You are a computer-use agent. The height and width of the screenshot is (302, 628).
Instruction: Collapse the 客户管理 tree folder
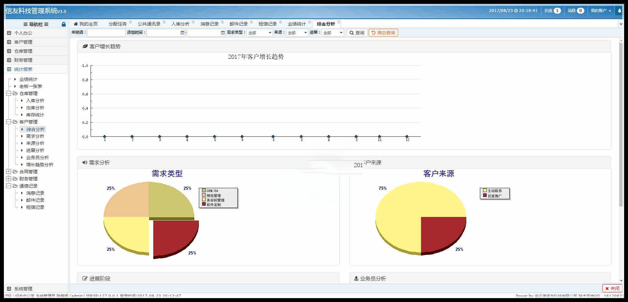click(x=9, y=122)
